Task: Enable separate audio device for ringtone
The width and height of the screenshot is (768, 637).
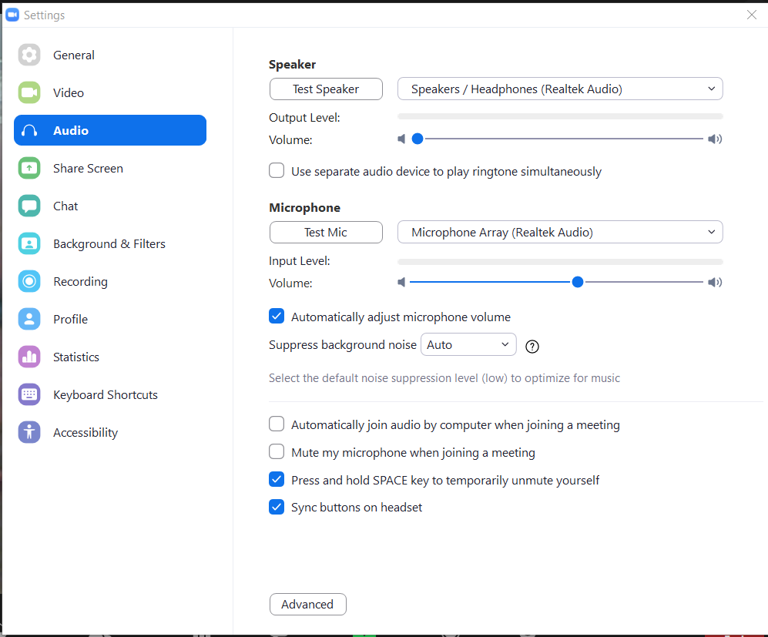Action: (277, 170)
